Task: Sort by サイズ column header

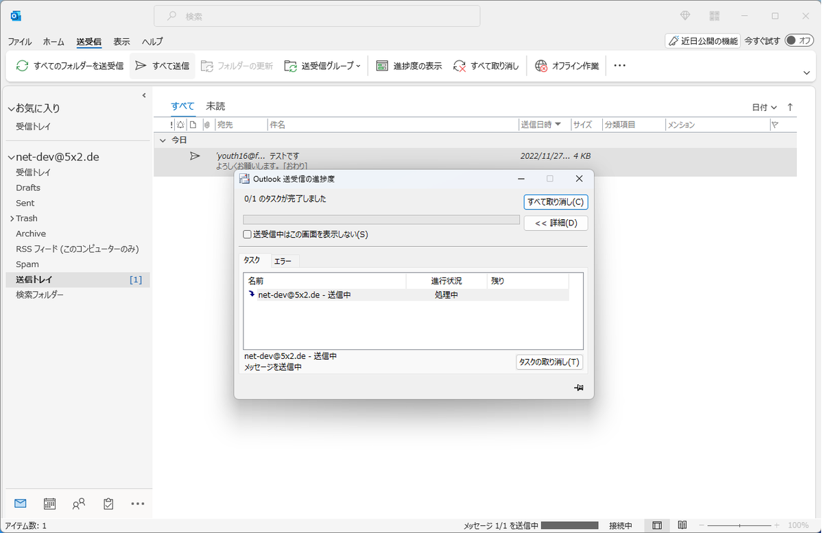Action: (586, 125)
